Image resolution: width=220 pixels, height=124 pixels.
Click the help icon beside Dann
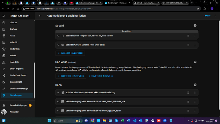click(195, 85)
